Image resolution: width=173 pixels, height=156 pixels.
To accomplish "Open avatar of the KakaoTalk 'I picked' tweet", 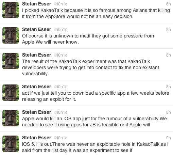I will pyautogui.click(x=11, y=10).
